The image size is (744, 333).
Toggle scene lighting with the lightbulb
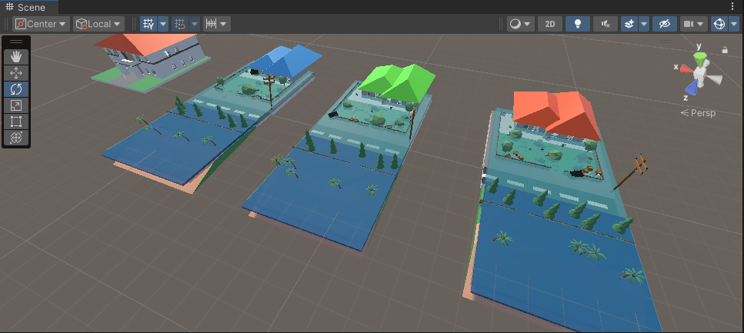coord(577,24)
